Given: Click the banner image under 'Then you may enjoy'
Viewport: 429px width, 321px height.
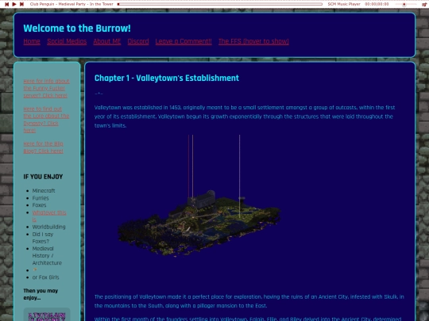Looking at the screenshot, I should click(47, 315).
